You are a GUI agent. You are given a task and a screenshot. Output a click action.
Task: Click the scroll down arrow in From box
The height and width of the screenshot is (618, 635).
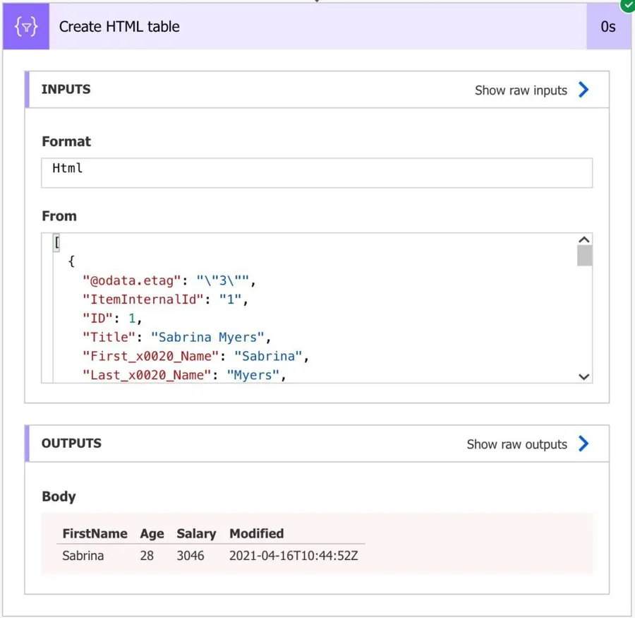point(583,376)
